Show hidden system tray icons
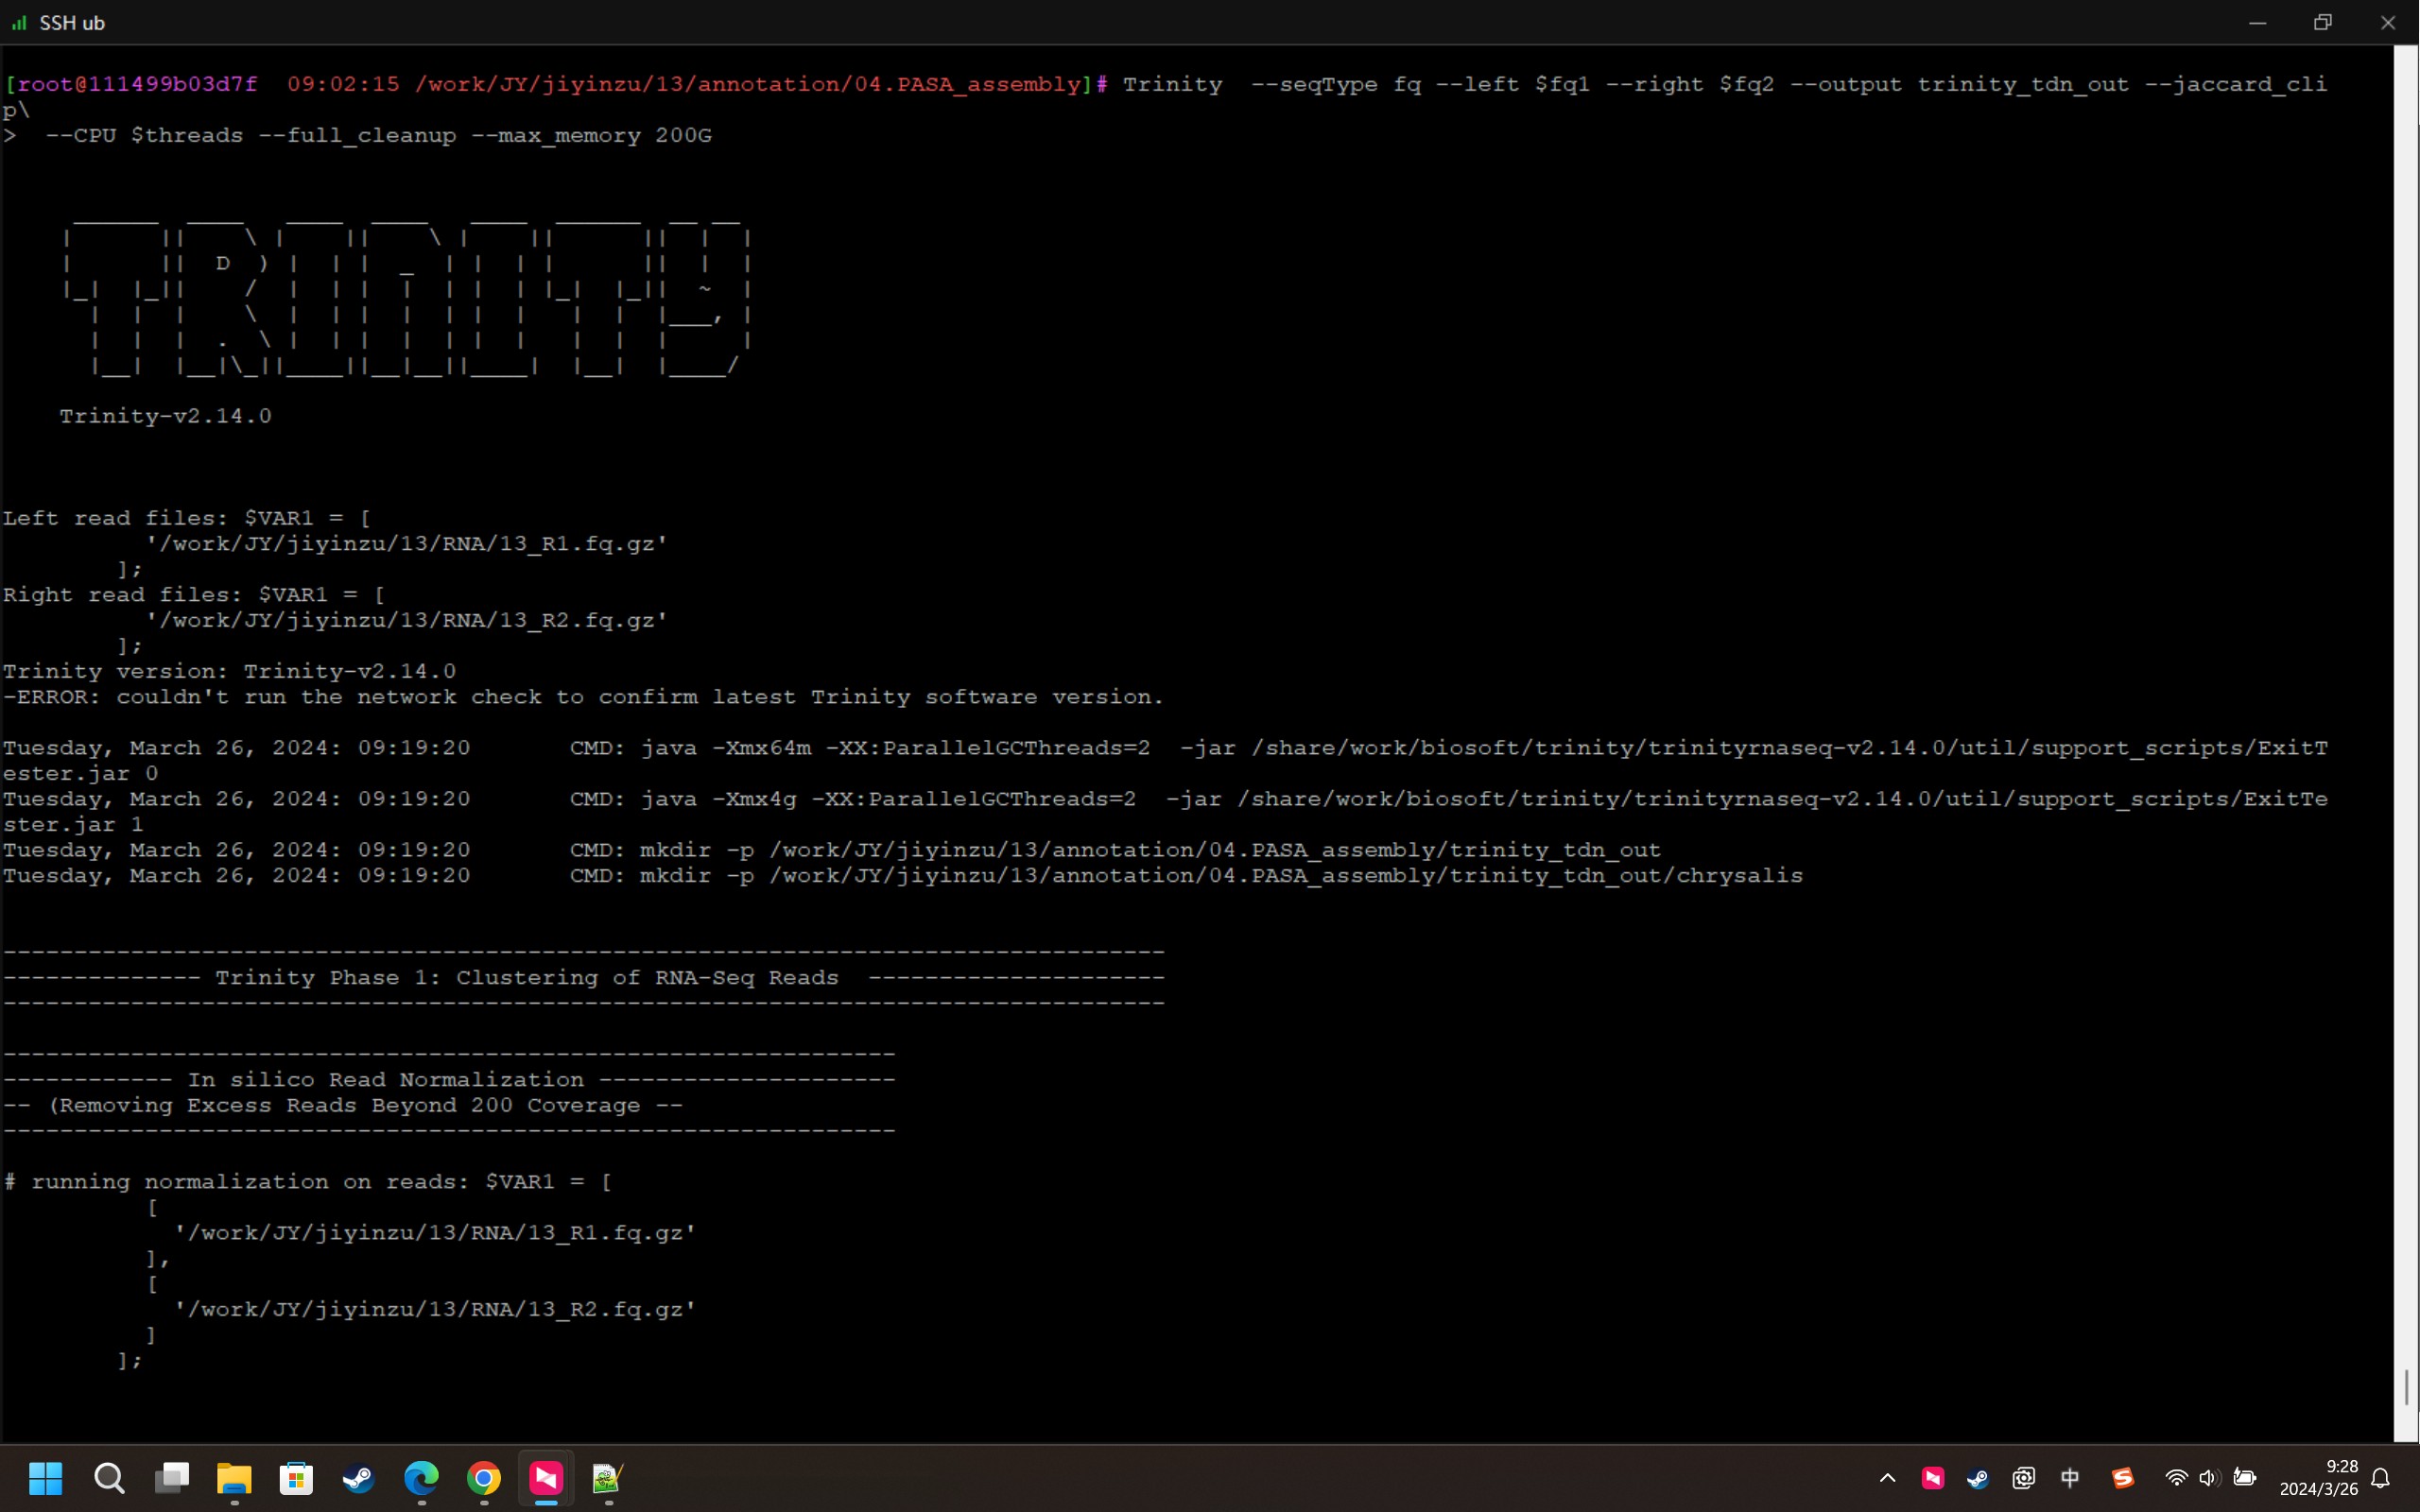The height and width of the screenshot is (1512, 2420). tap(1887, 1478)
